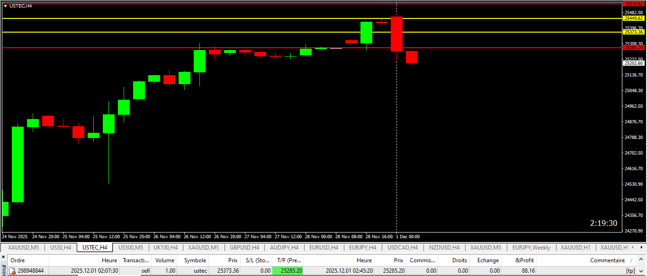Viewport: 647px width, 276px height.
Task: Click order icon beside ticket 298948844
Action: tap(12, 271)
